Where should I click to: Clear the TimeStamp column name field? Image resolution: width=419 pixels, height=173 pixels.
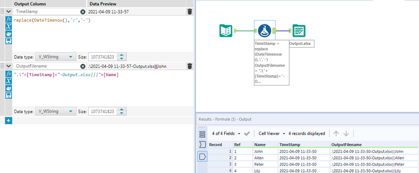point(83,12)
